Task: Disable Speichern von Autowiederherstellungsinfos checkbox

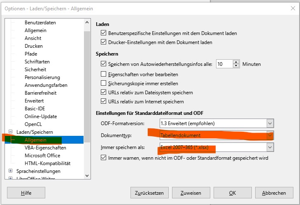Action: (x=104, y=64)
